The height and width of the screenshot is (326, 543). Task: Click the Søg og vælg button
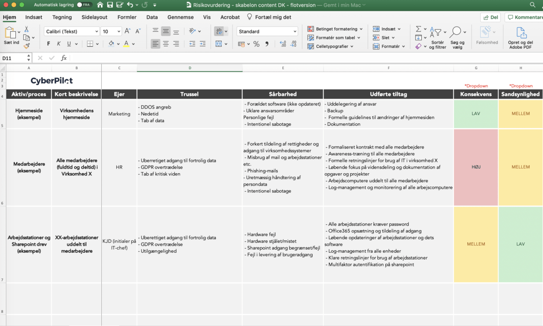pos(457,38)
